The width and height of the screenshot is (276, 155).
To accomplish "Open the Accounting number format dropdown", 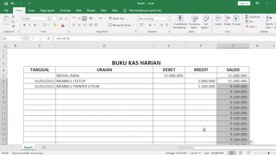I will 167,19.
